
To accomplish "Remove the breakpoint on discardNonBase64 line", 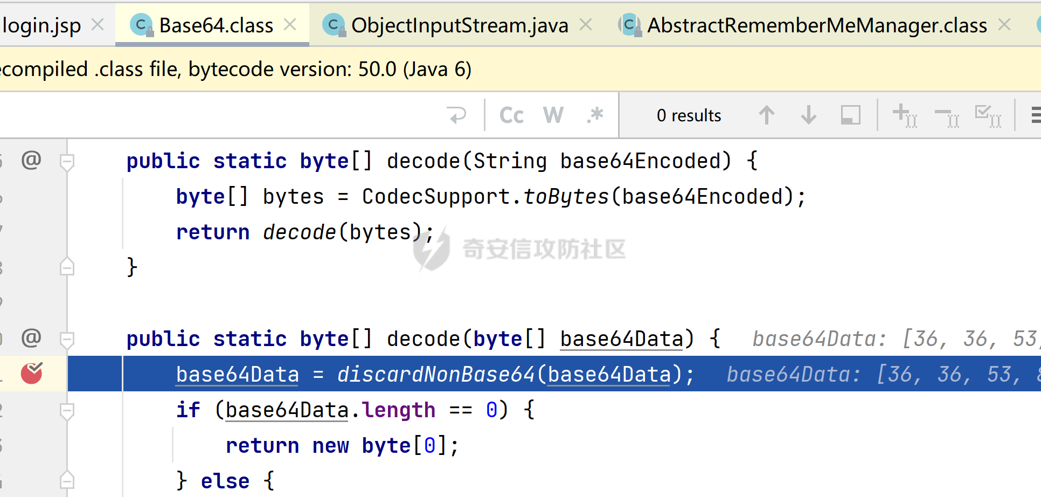I will [x=32, y=373].
